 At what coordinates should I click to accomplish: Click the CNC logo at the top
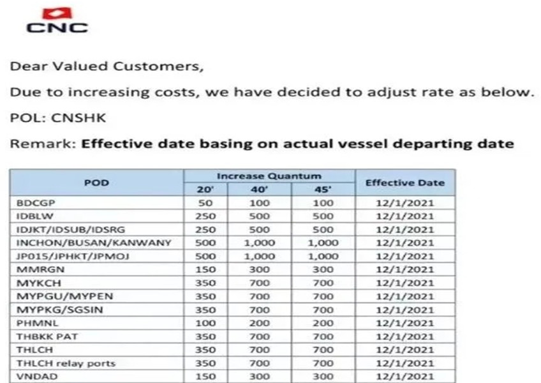tap(57, 20)
